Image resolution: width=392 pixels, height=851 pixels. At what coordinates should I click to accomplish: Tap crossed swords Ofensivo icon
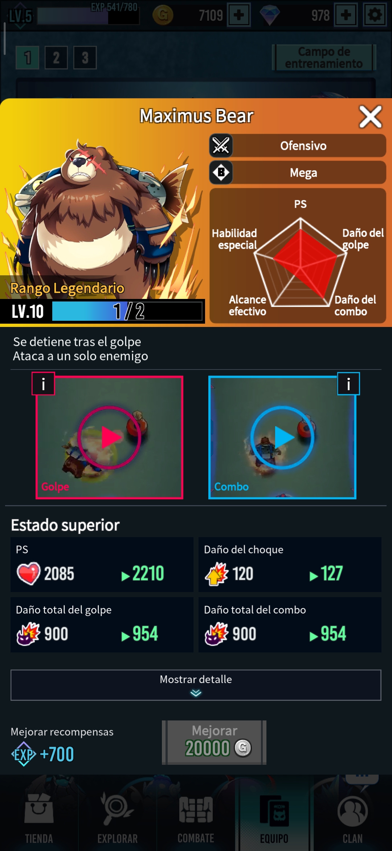click(x=221, y=145)
